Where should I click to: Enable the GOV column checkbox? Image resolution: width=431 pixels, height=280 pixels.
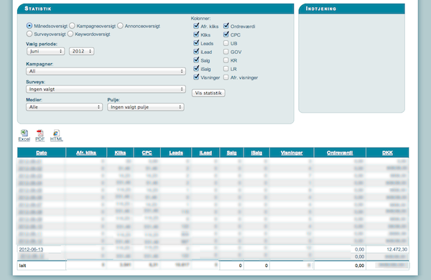(x=226, y=52)
